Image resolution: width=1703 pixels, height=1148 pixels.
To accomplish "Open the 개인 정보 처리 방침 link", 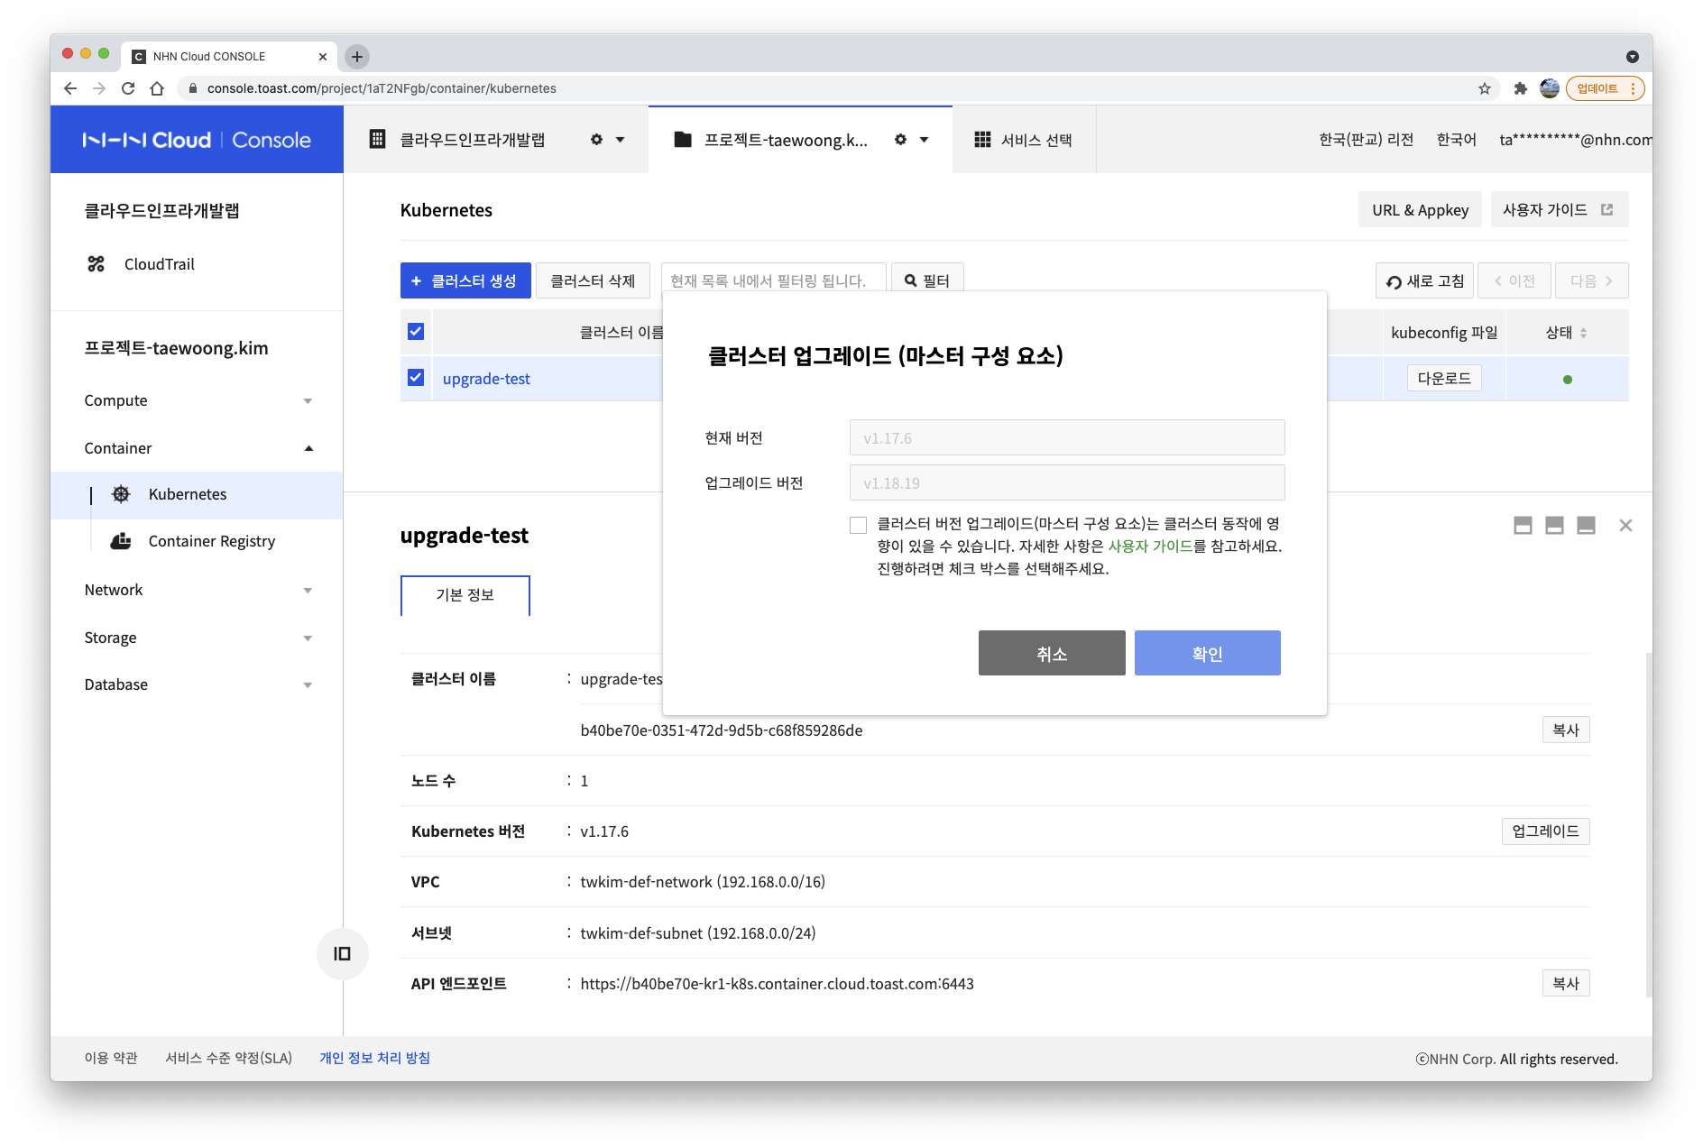I will [375, 1059].
